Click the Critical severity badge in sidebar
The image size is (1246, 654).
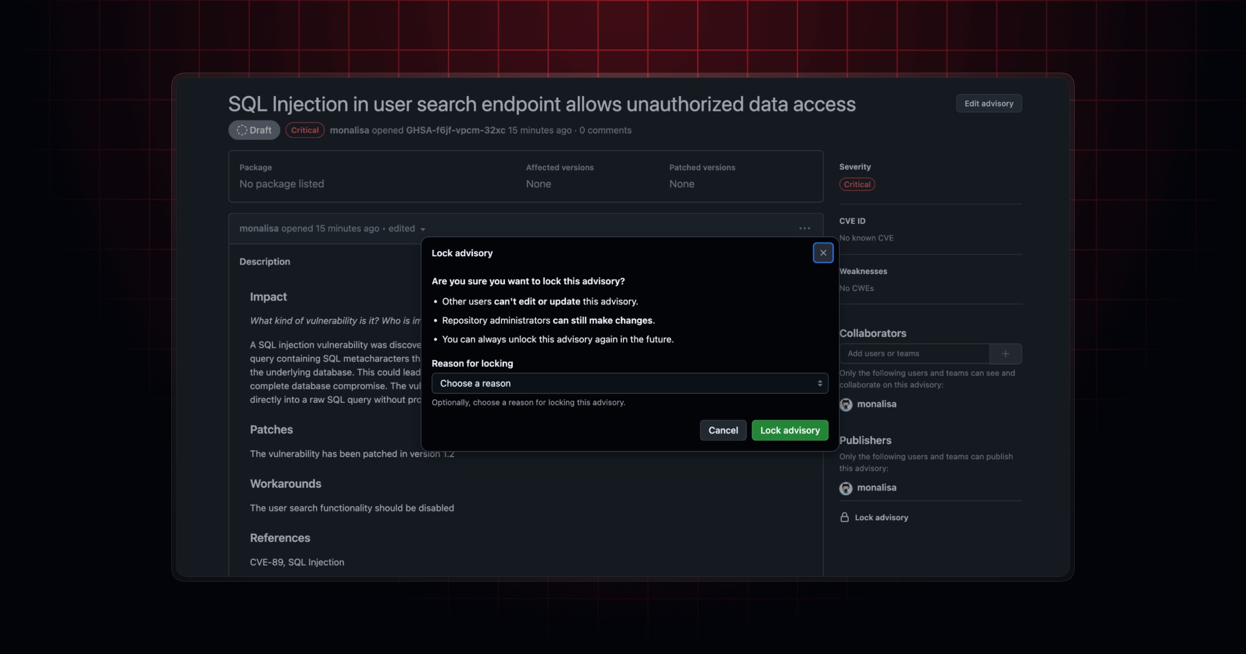click(x=857, y=184)
